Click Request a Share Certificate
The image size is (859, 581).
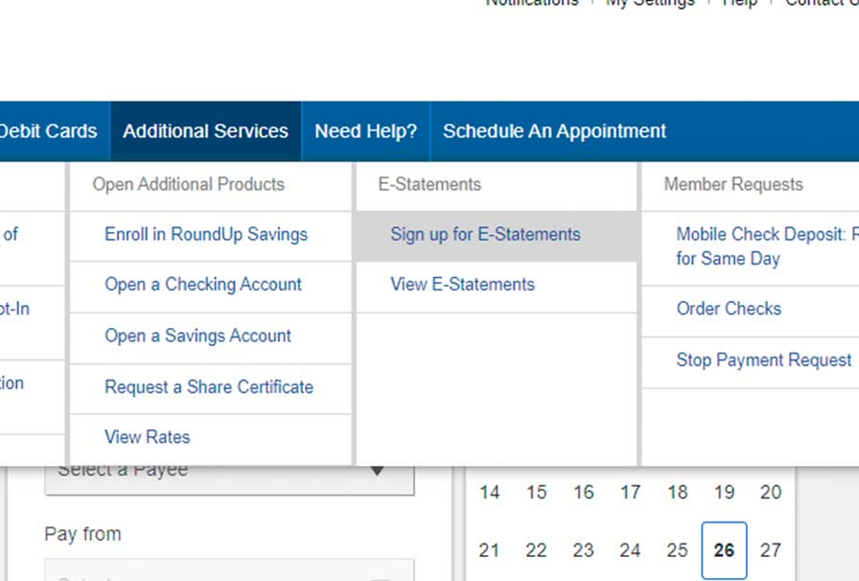click(209, 387)
